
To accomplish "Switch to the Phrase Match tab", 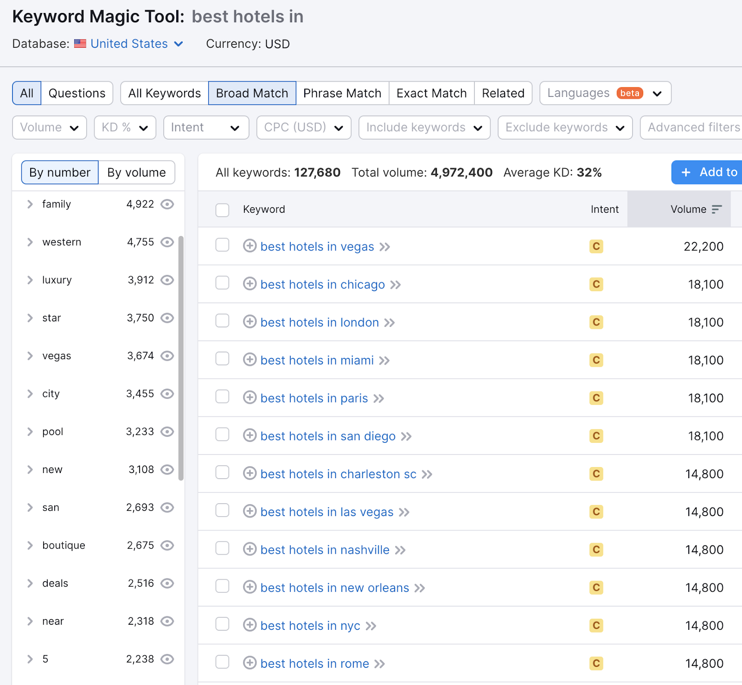I will point(342,93).
